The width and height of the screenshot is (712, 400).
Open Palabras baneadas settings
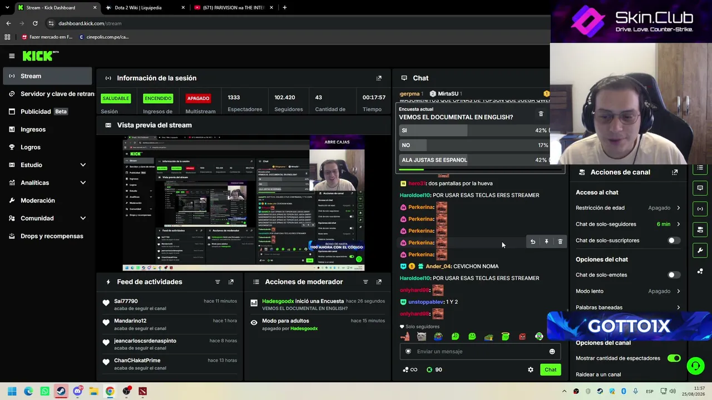pos(628,307)
